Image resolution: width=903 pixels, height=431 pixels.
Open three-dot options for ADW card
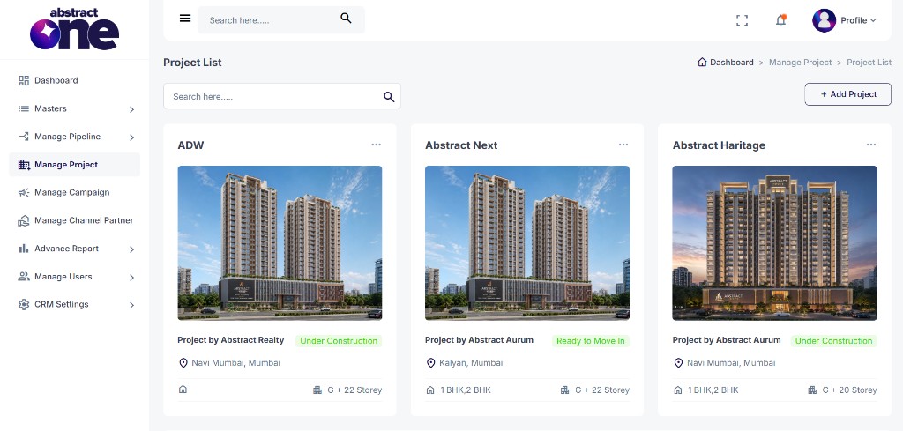[x=376, y=145]
